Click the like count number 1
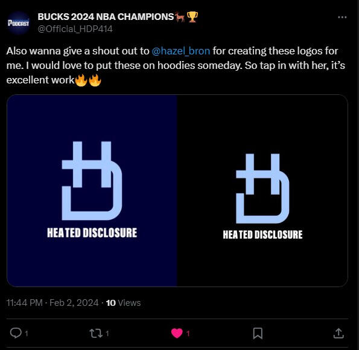 point(188,334)
